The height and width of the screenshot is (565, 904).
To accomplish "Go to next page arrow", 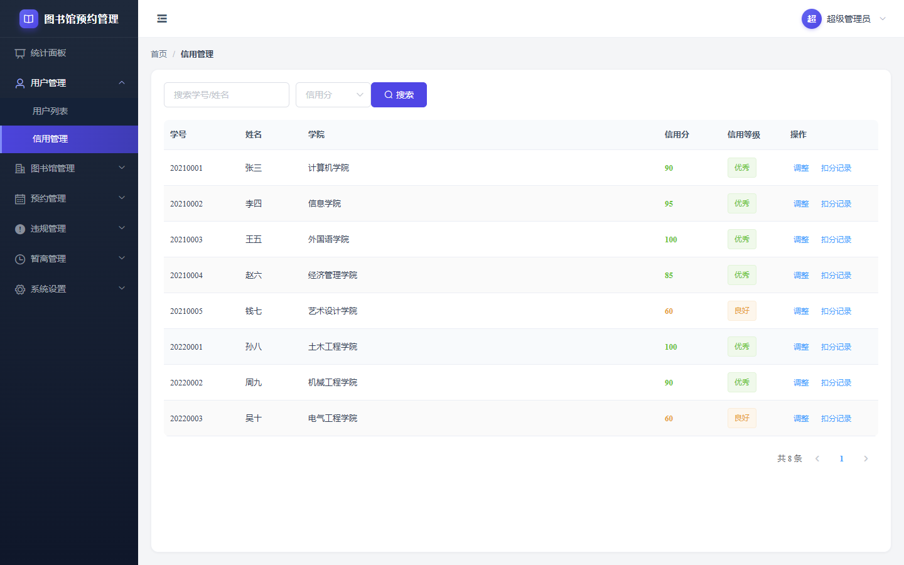I will (866, 459).
